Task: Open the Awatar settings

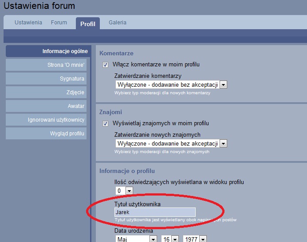Action: (48, 106)
